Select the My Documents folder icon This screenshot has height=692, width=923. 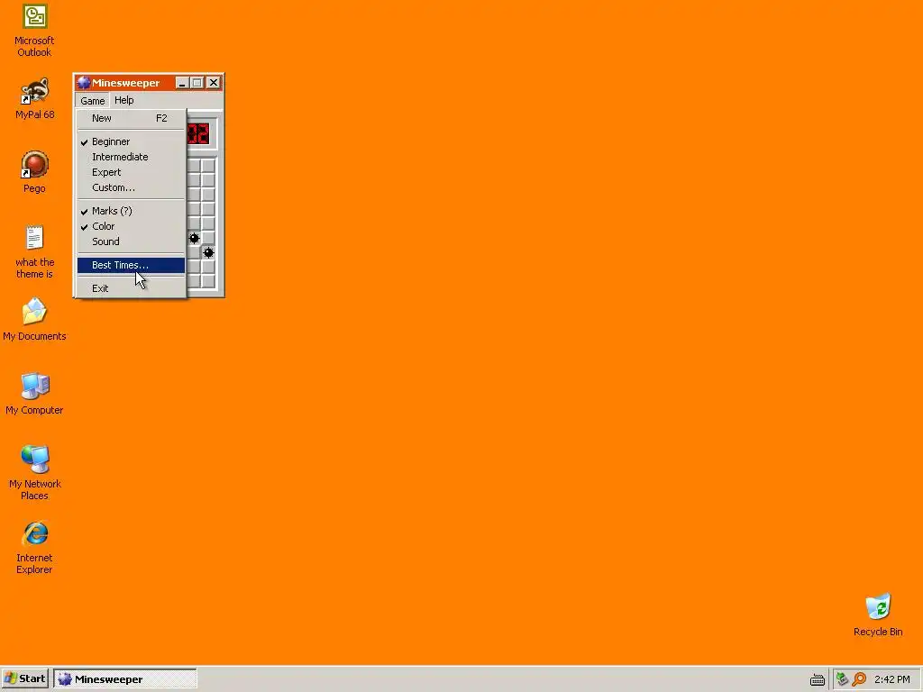34,320
